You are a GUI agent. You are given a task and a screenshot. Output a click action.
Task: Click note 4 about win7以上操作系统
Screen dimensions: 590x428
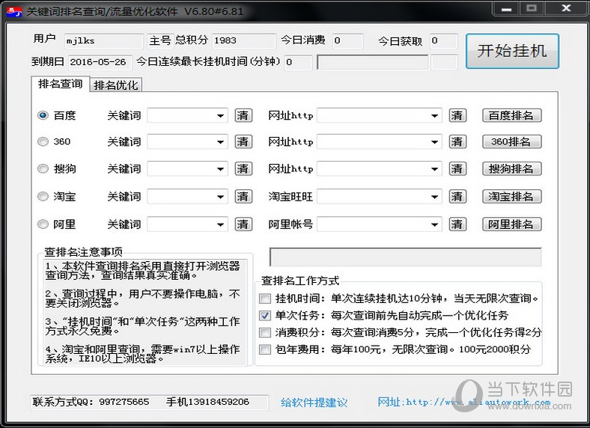click(x=142, y=354)
